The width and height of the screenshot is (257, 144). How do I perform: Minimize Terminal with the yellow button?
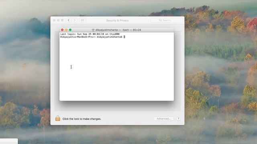pos(66,30)
